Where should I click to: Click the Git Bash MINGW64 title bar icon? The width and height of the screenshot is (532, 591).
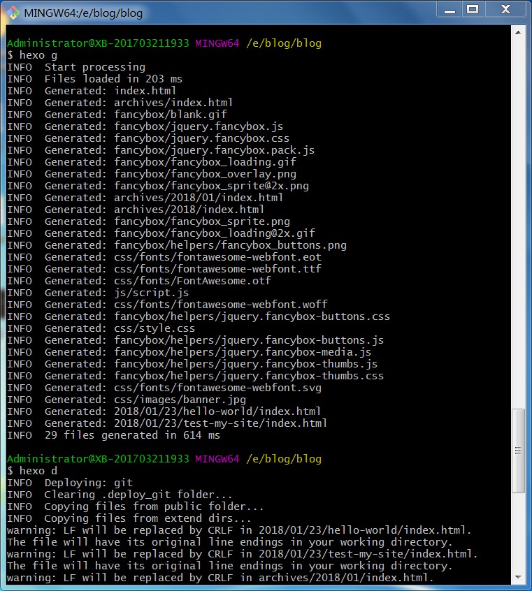pos(13,13)
